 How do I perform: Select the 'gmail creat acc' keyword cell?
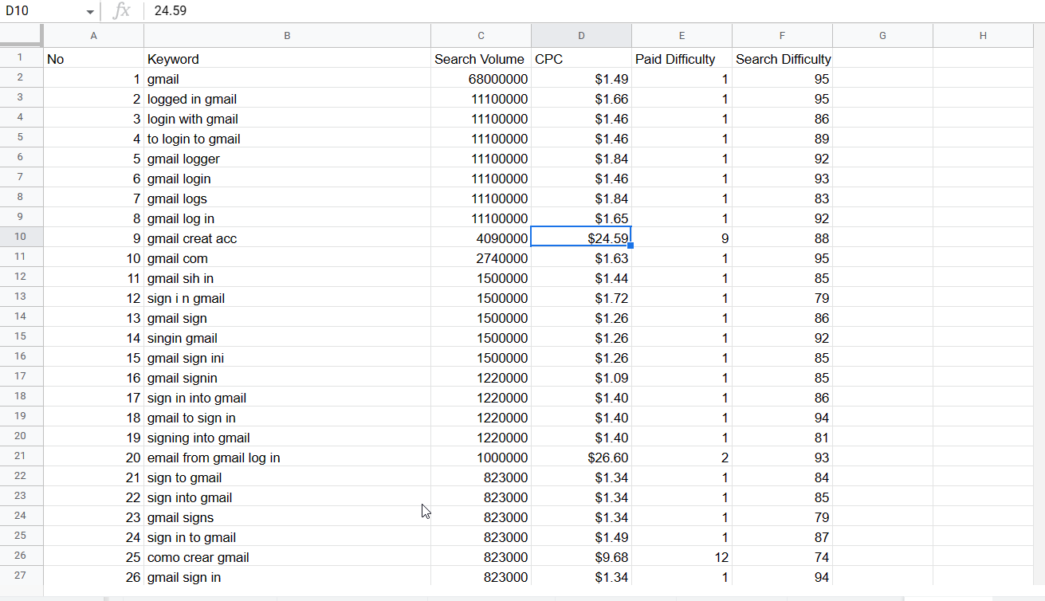coord(287,238)
